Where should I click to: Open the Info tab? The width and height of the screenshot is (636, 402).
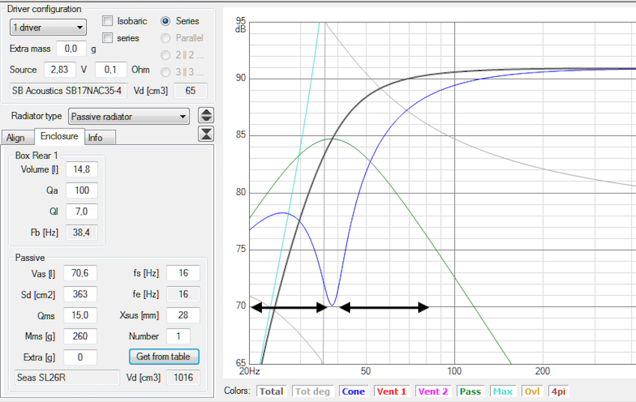[100, 137]
